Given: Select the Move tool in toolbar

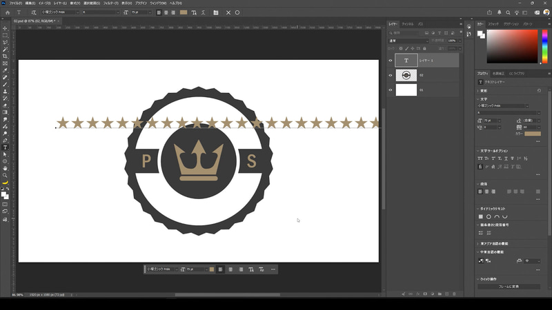Looking at the screenshot, I should 5,28.
